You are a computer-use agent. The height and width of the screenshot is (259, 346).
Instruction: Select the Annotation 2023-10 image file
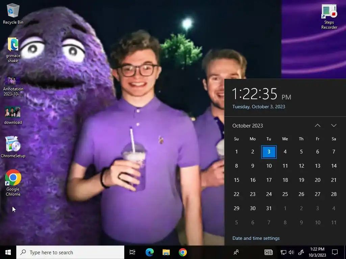13,86
